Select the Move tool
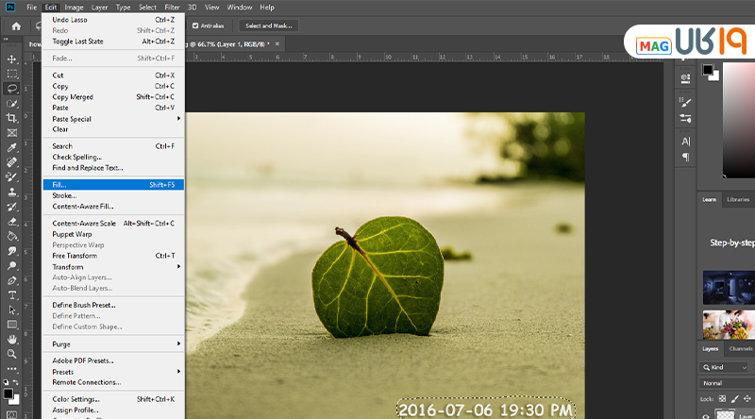 click(12, 59)
